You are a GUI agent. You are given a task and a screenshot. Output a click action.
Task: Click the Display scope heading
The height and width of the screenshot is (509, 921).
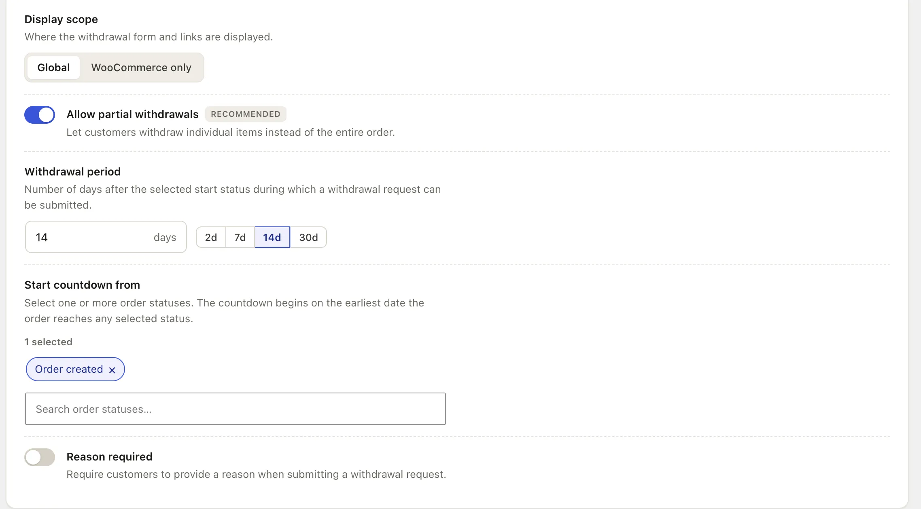(x=61, y=19)
